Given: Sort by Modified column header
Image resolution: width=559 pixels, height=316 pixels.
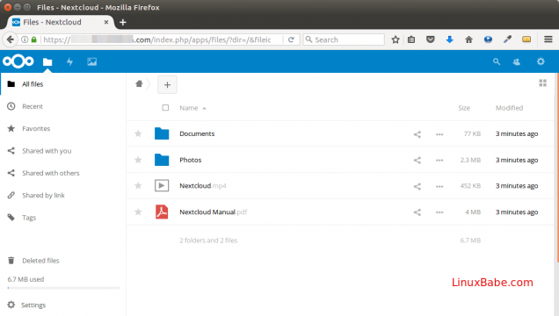Looking at the screenshot, I should point(509,108).
